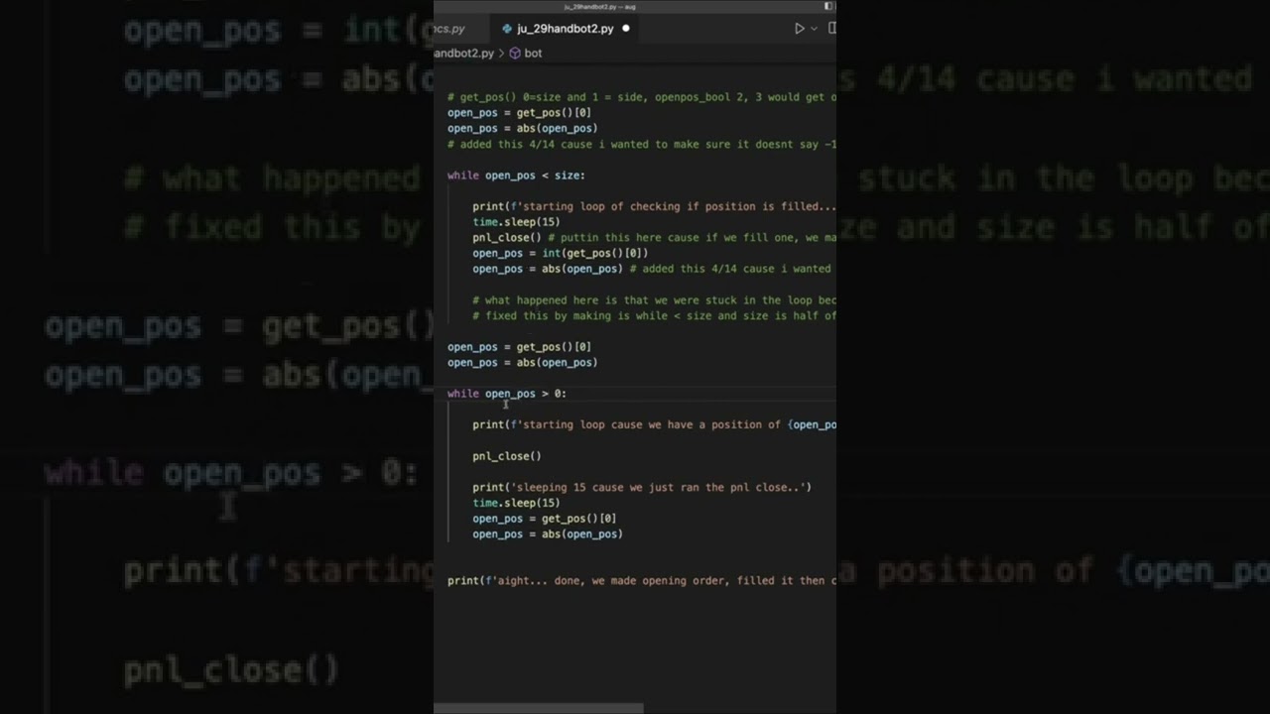1270x714 pixels.
Task: Click the 'pnl_close() # puttin this here' line
Action: point(655,238)
